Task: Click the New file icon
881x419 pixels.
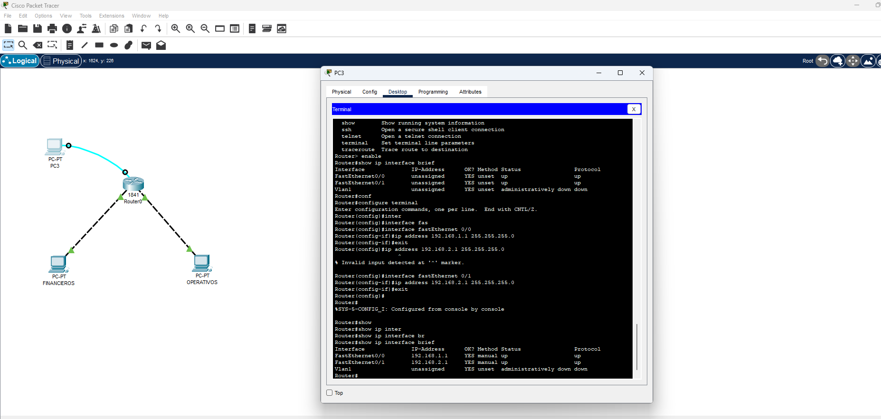Action: tap(8, 29)
